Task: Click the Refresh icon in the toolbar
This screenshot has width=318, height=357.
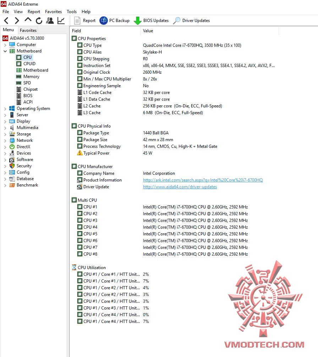Action: coord(39,21)
